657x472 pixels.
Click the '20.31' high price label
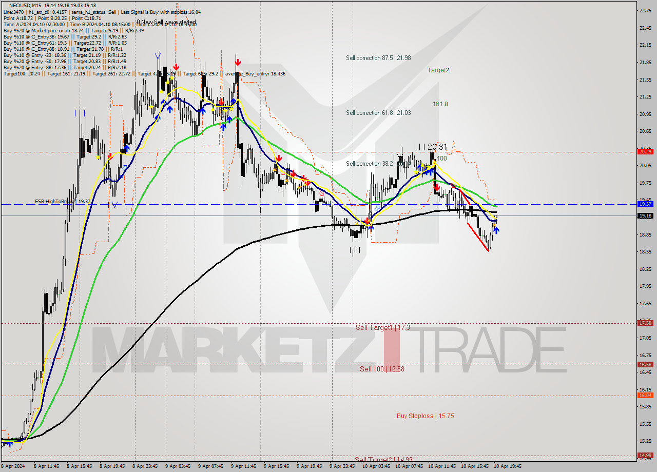(437, 147)
